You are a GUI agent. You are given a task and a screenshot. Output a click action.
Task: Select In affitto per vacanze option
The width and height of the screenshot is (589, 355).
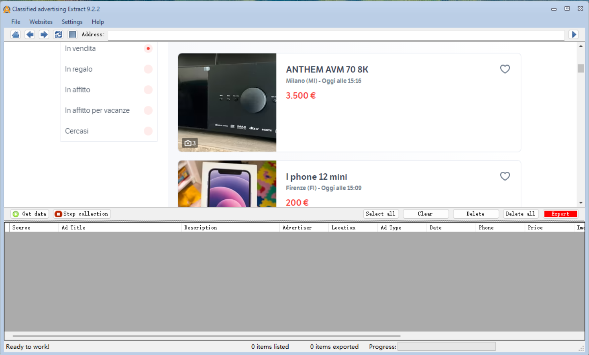148,110
